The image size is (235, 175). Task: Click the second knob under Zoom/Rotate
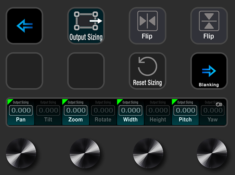(x=85, y=154)
